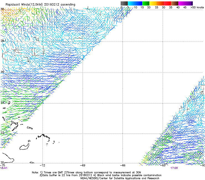
Task: Click the red 30-35 knots legend segment
Action: (x=167, y=3)
